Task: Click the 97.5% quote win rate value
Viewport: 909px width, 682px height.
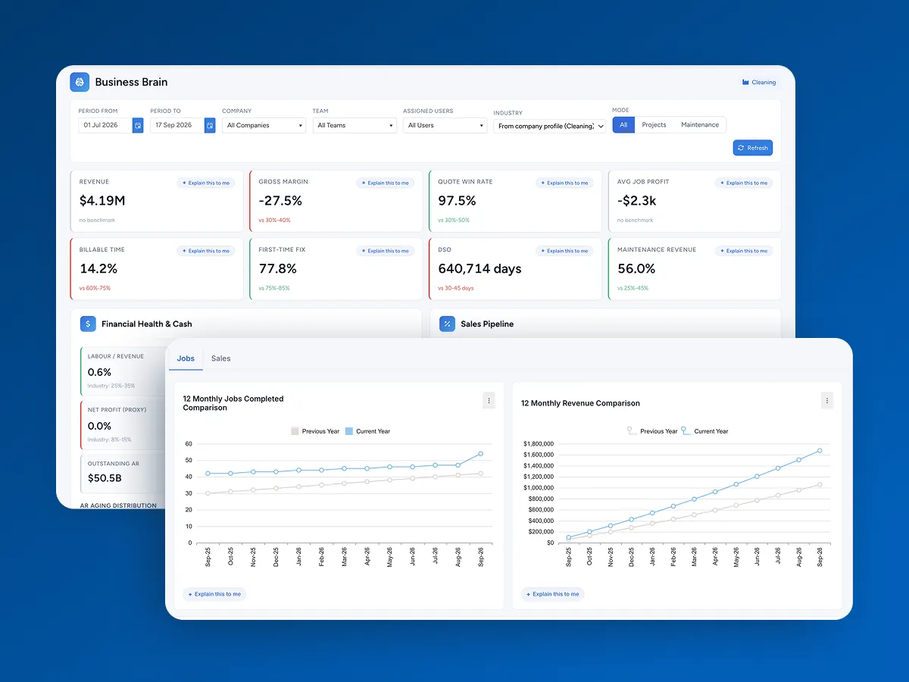Action: pyautogui.click(x=457, y=201)
